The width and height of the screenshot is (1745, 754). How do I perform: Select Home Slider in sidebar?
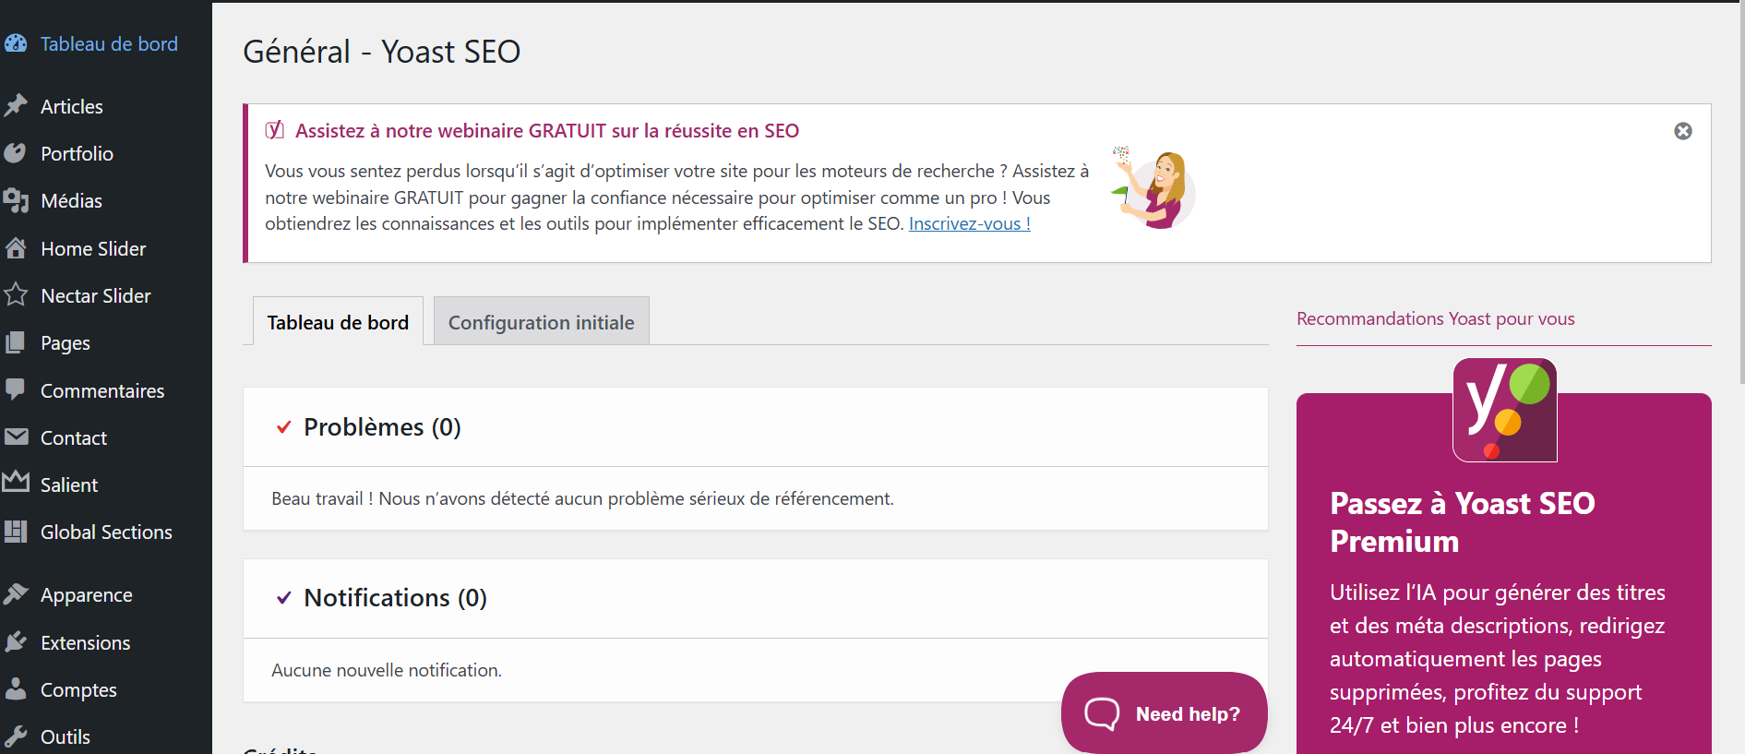(x=94, y=248)
